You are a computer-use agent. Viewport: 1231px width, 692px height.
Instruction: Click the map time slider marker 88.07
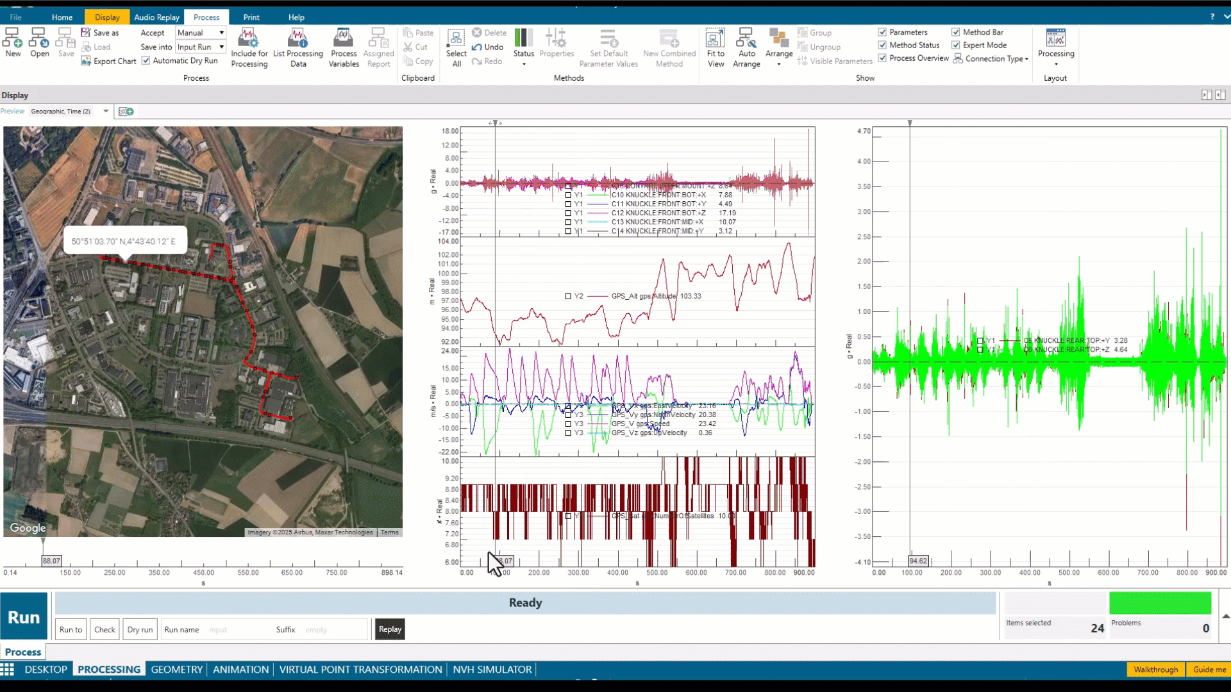tap(51, 561)
